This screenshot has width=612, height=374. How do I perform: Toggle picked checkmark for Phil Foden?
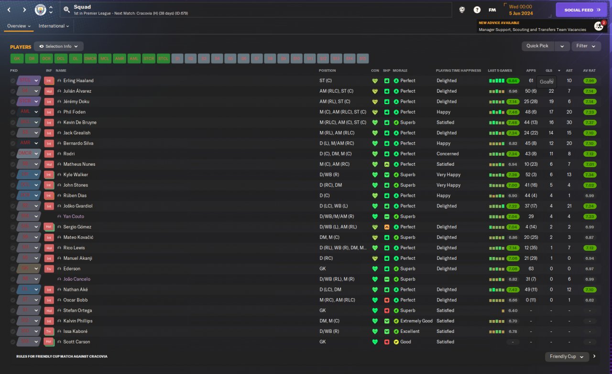tap(13, 112)
